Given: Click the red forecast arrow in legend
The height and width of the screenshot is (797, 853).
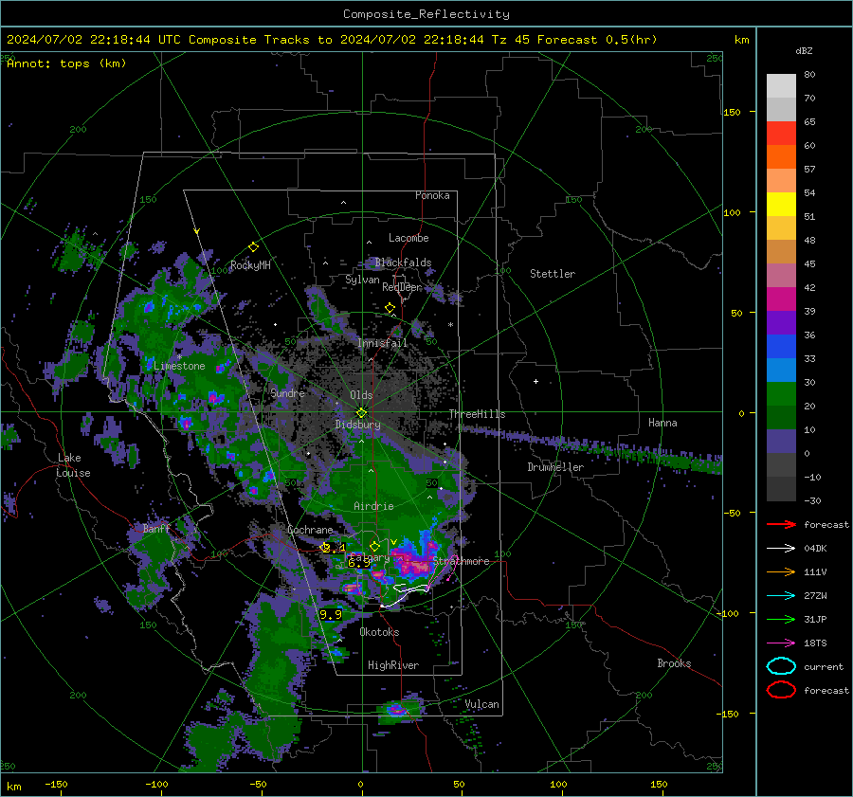Looking at the screenshot, I should (781, 524).
